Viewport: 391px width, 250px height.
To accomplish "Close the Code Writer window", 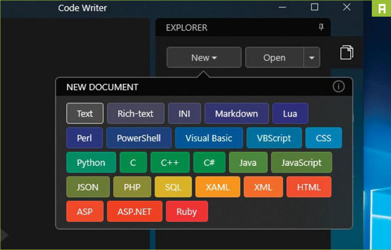I will coord(347,7).
